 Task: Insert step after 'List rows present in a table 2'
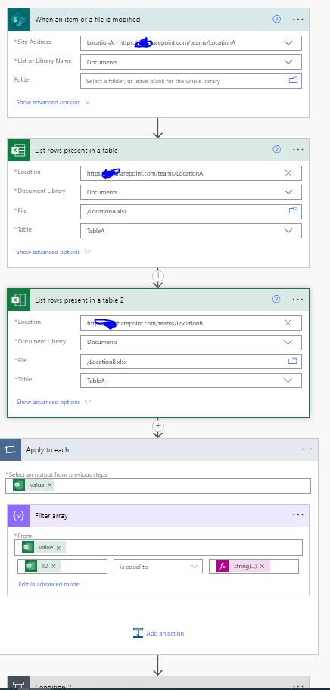[158, 425]
